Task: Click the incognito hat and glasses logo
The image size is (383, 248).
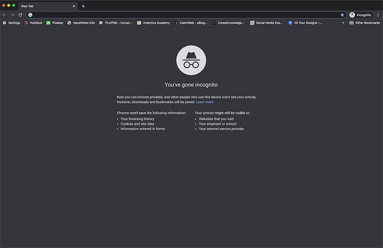Action: [191, 60]
